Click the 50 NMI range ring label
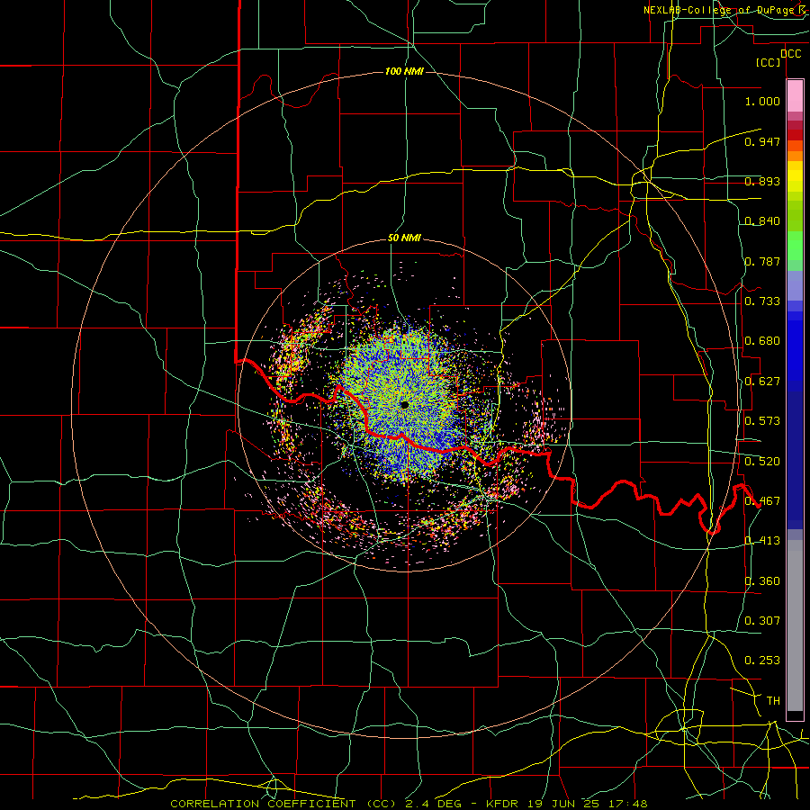 click(x=404, y=238)
